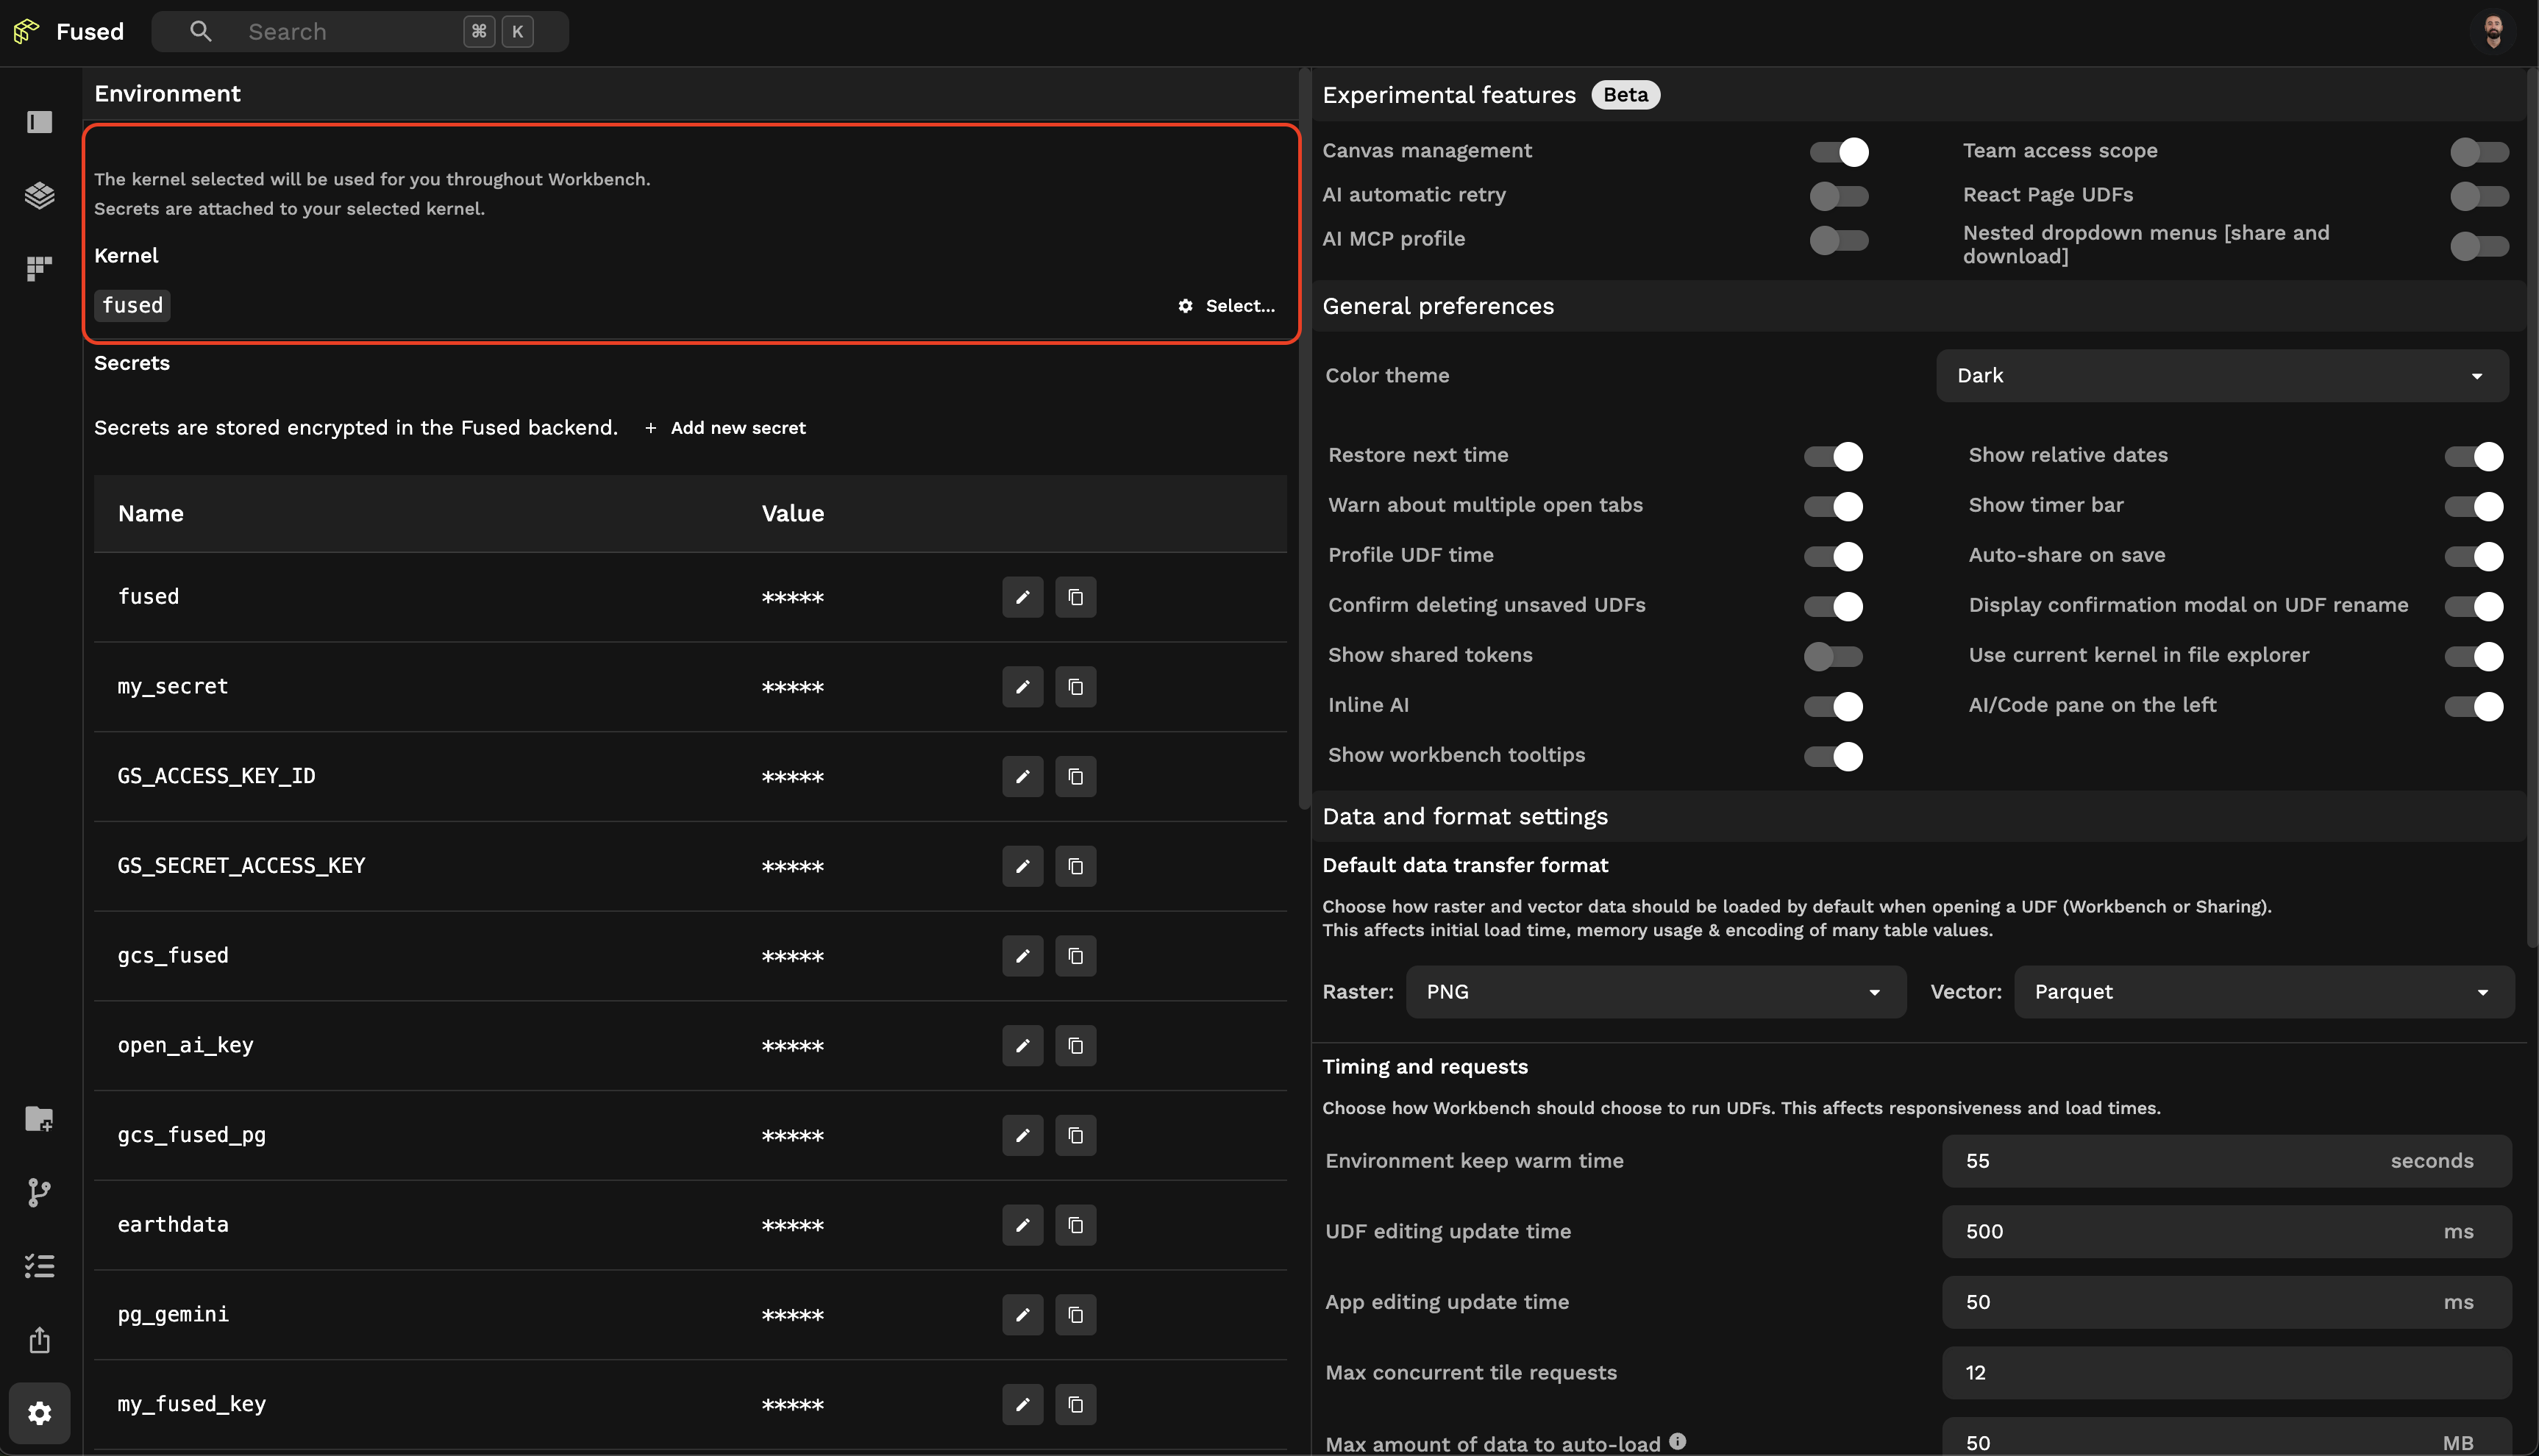The image size is (2539, 1456).
Task: Click the Add new secret button
Action: pyautogui.click(x=725, y=428)
